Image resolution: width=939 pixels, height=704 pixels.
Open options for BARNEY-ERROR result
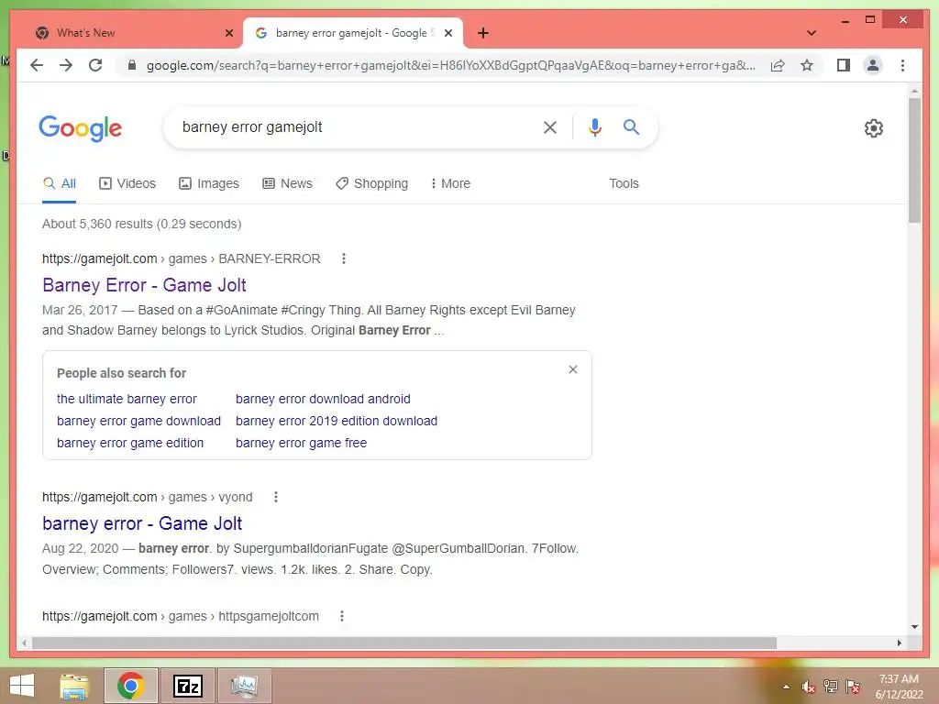[x=344, y=258]
